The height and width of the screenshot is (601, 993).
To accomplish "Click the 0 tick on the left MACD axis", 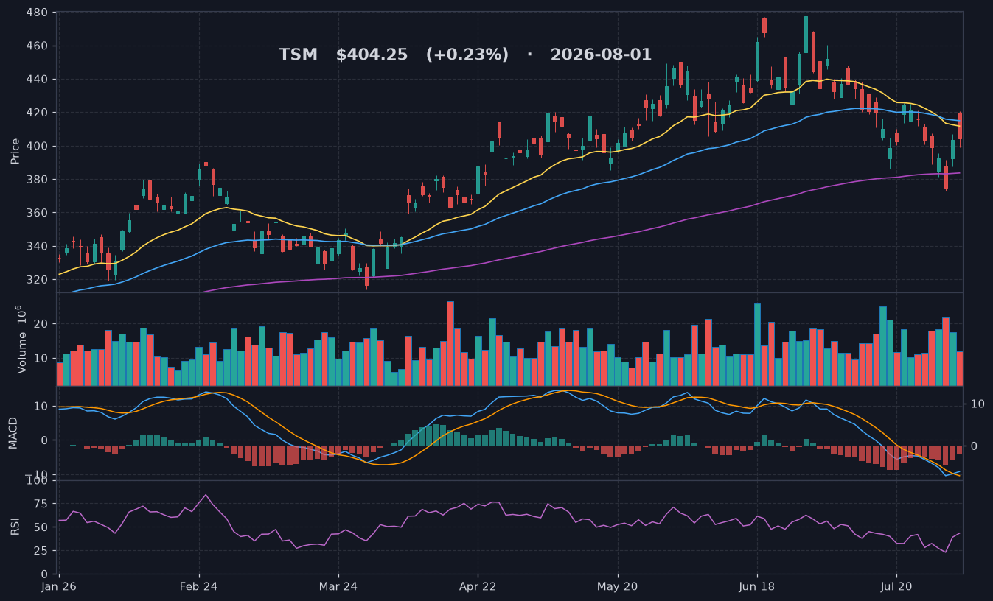I will pyautogui.click(x=46, y=440).
